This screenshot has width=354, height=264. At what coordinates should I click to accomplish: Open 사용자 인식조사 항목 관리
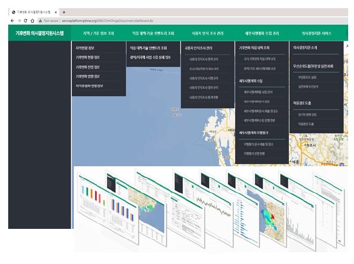pyautogui.click(x=203, y=59)
